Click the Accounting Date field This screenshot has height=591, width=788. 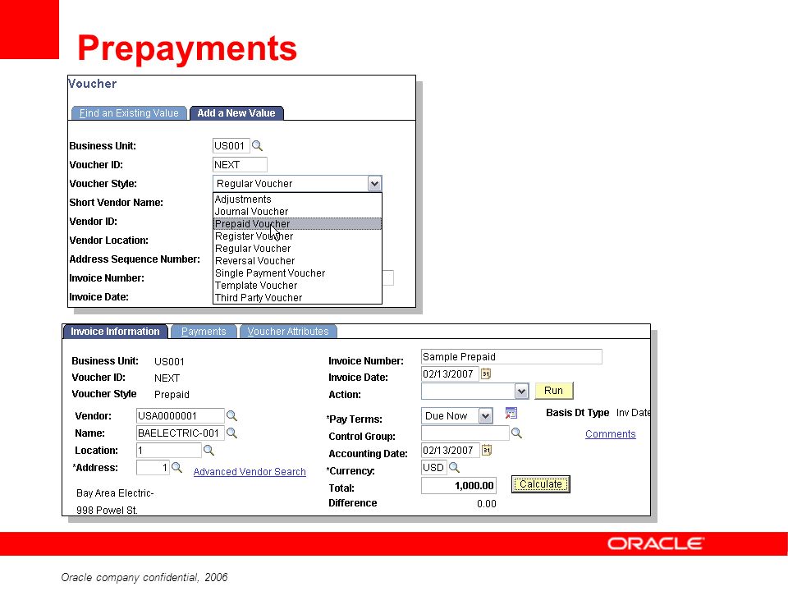pyautogui.click(x=451, y=451)
